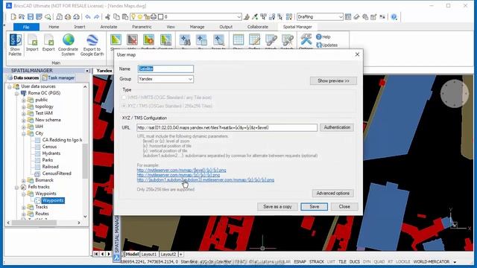The width and height of the screenshot is (477, 268).
Task: Click the Capture background map icon
Action: (165, 40)
